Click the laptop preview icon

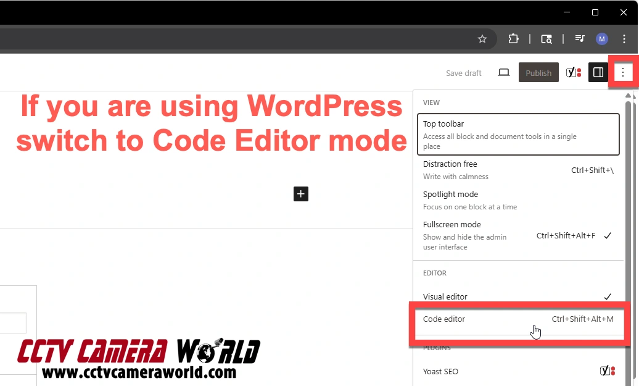point(504,73)
